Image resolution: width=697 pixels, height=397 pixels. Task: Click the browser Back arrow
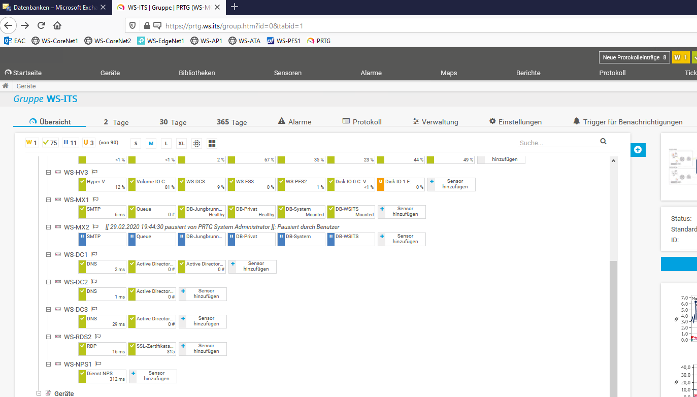click(x=8, y=25)
